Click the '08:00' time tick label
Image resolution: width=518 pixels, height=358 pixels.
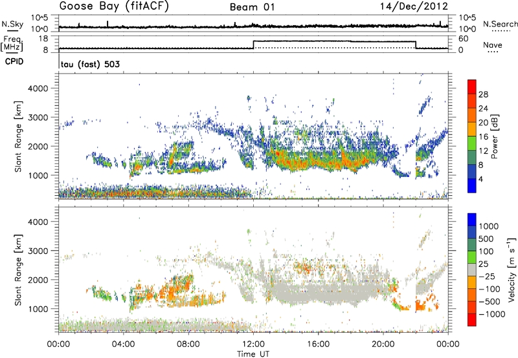(188, 344)
